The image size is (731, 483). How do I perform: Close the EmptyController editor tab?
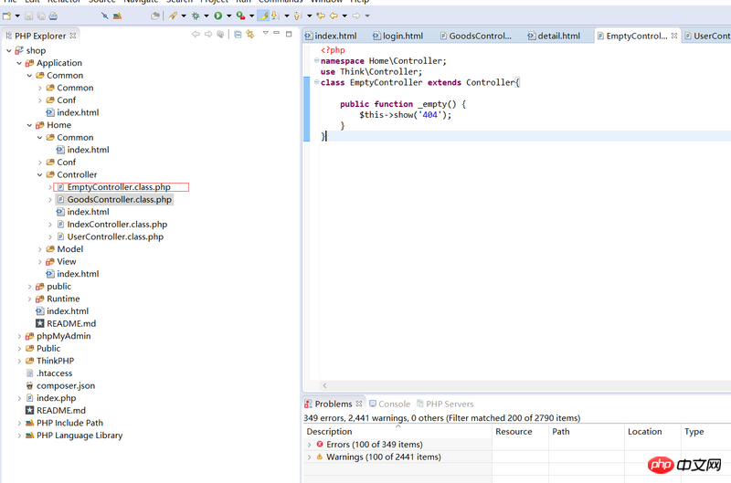(674, 37)
